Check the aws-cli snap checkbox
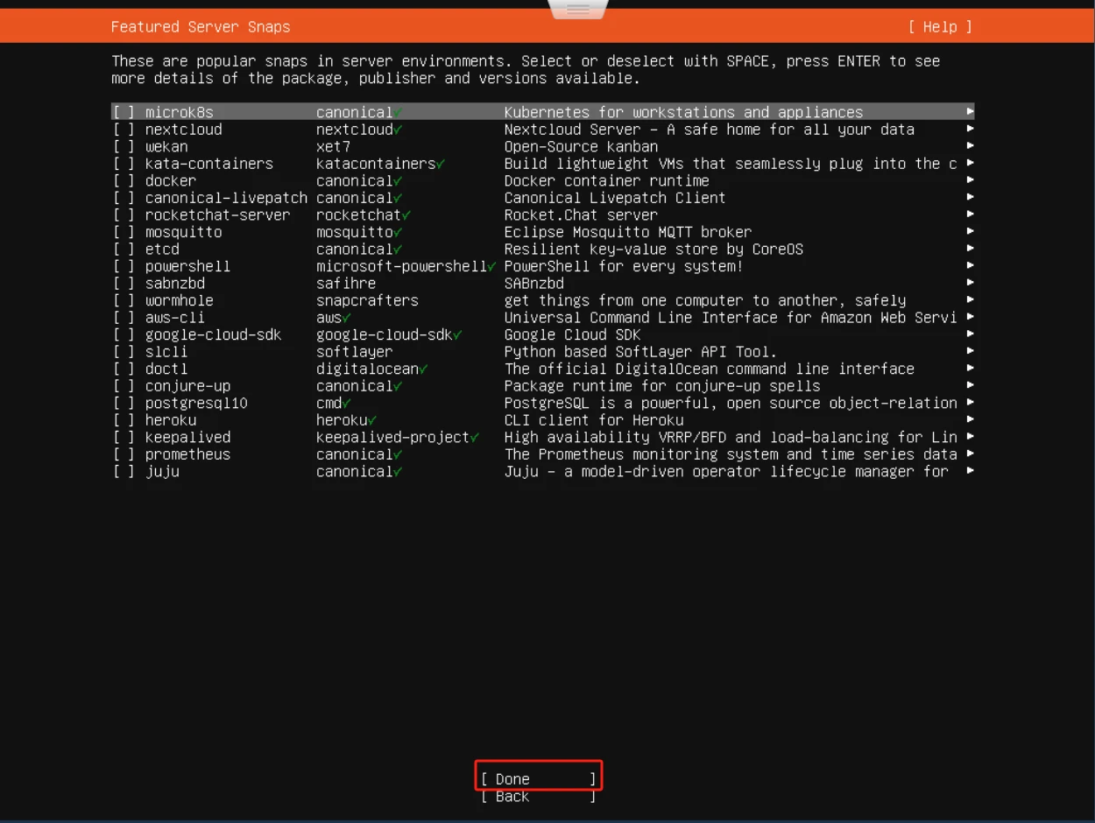This screenshot has height=823, width=1095. [124, 317]
